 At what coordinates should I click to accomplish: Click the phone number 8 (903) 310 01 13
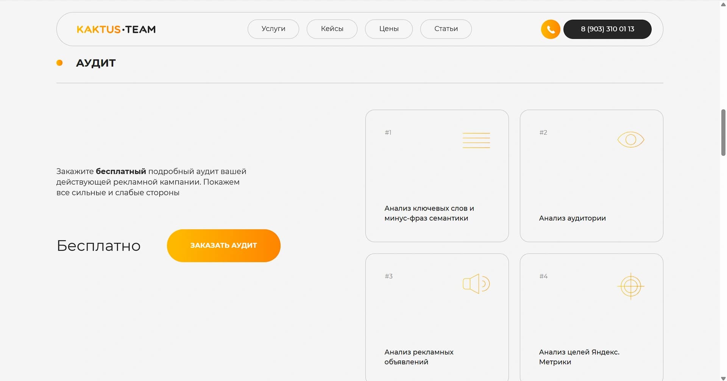click(607, 29)
